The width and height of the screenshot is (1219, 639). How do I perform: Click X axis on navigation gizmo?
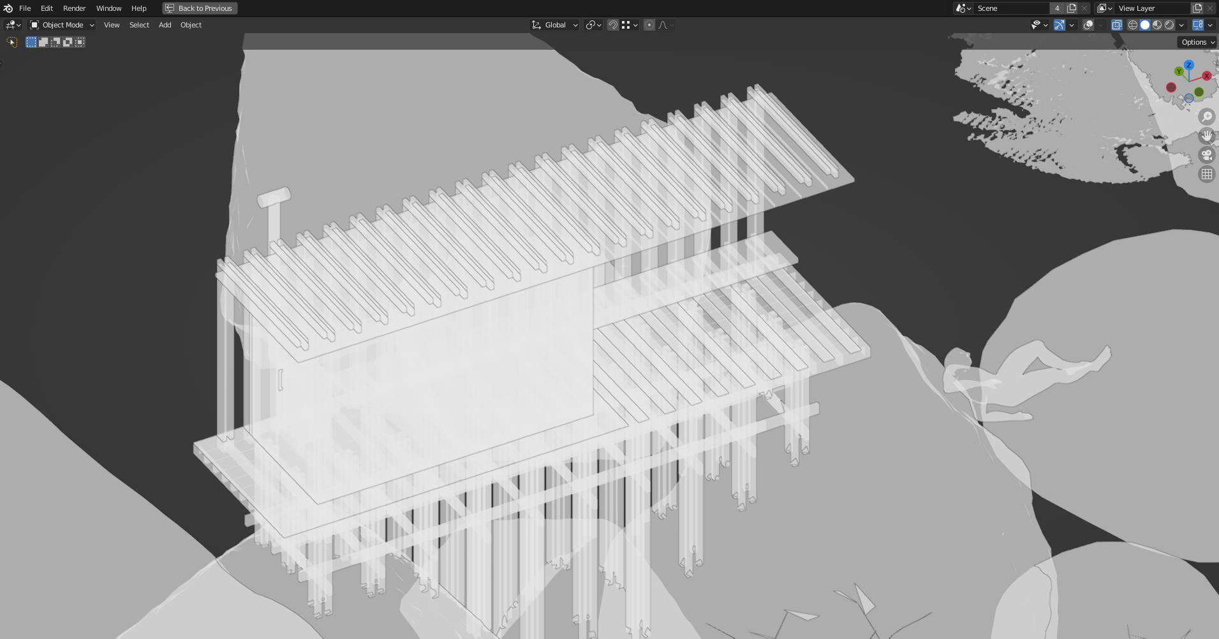pyautogui.click(x=1206, y=76)
